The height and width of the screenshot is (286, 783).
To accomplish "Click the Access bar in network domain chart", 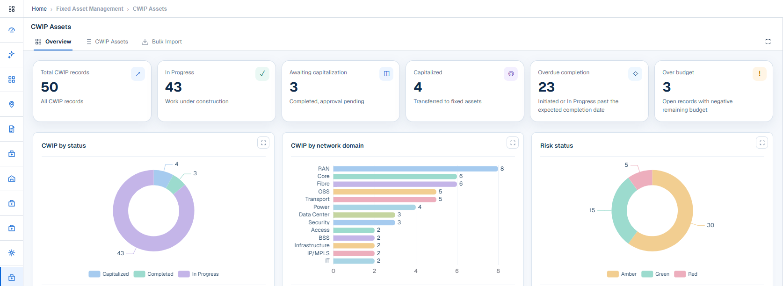I will [354, 230].
